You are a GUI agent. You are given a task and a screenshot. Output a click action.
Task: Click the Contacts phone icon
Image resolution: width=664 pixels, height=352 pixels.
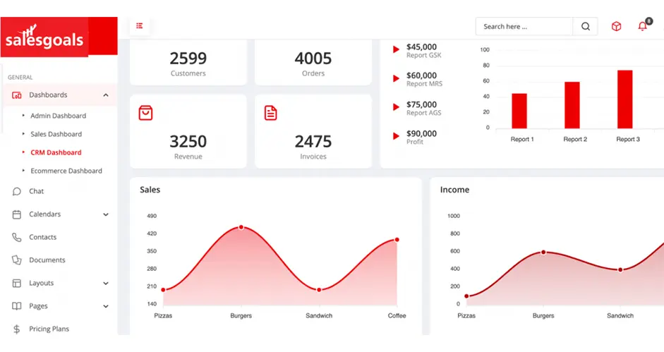click(17, 238)
